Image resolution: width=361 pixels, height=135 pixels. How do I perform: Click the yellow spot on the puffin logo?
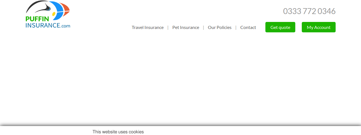pos(54,14)
